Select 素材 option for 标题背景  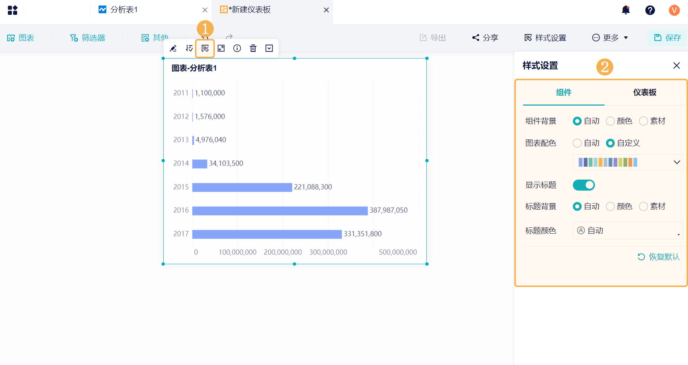644,206
